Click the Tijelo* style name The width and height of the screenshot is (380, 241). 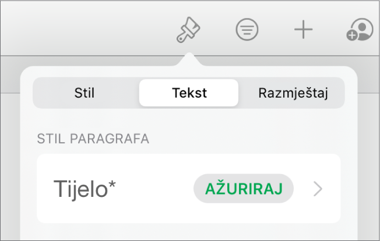[x=85, y=189]
